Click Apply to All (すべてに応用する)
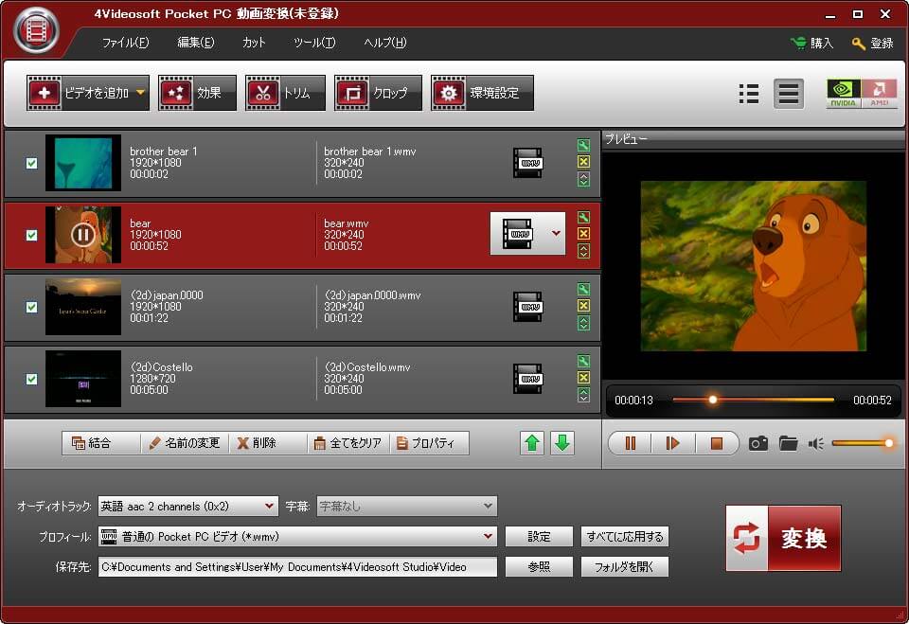The height and width of the screenshot is (624, 909). 625,537
